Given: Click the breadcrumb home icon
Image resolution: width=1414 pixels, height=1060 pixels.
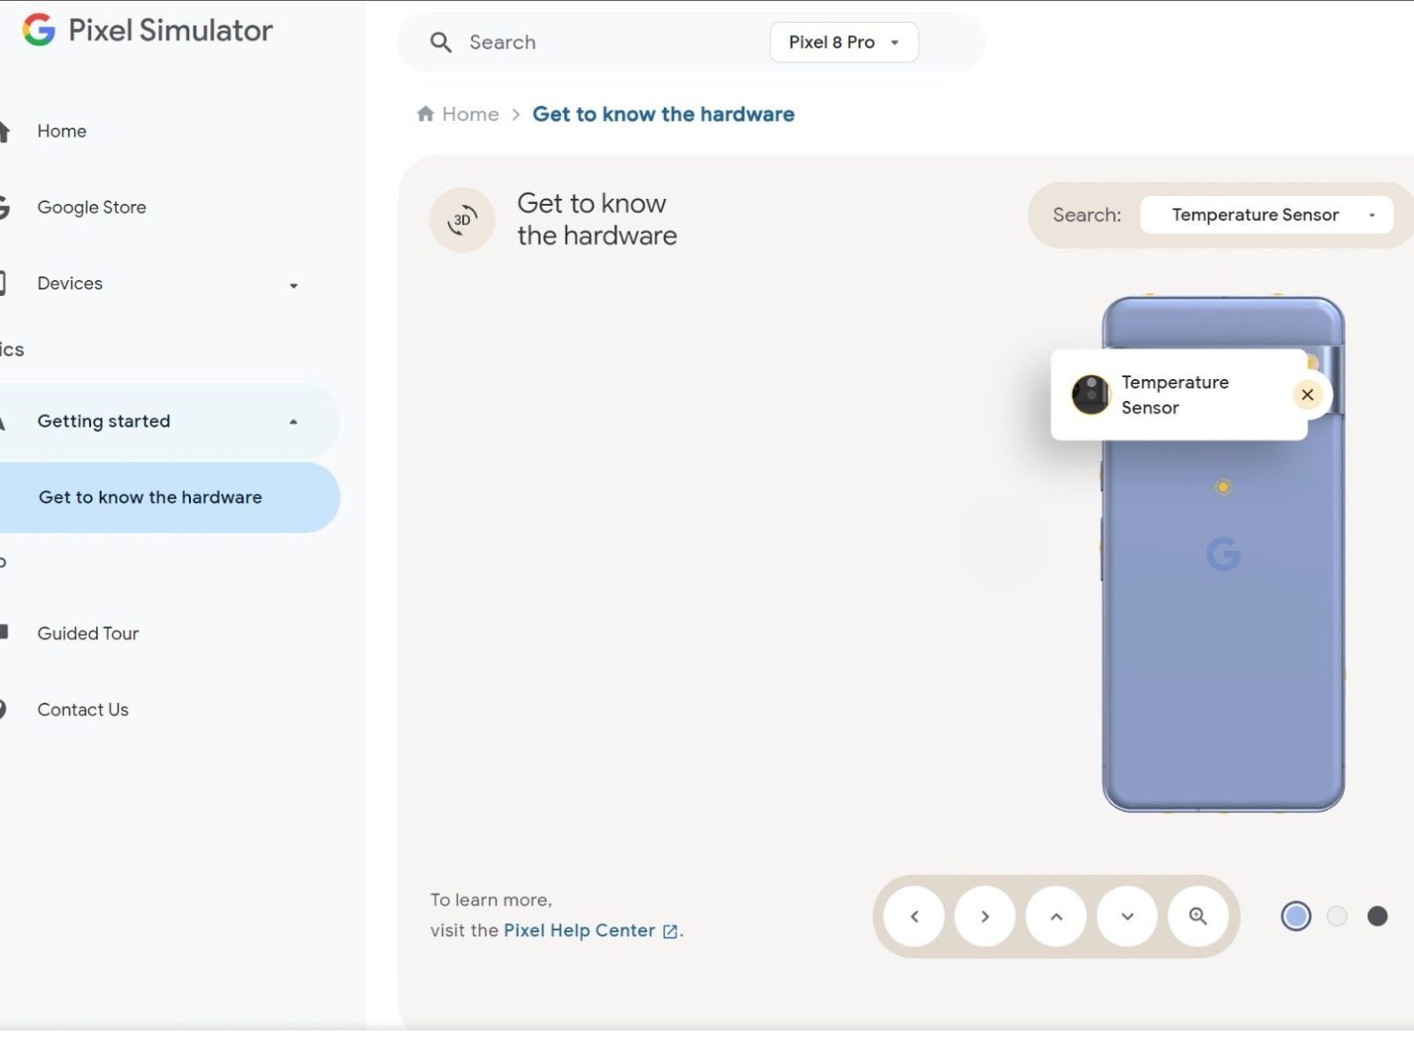Looking at the screenshot, I should (425, 114).
